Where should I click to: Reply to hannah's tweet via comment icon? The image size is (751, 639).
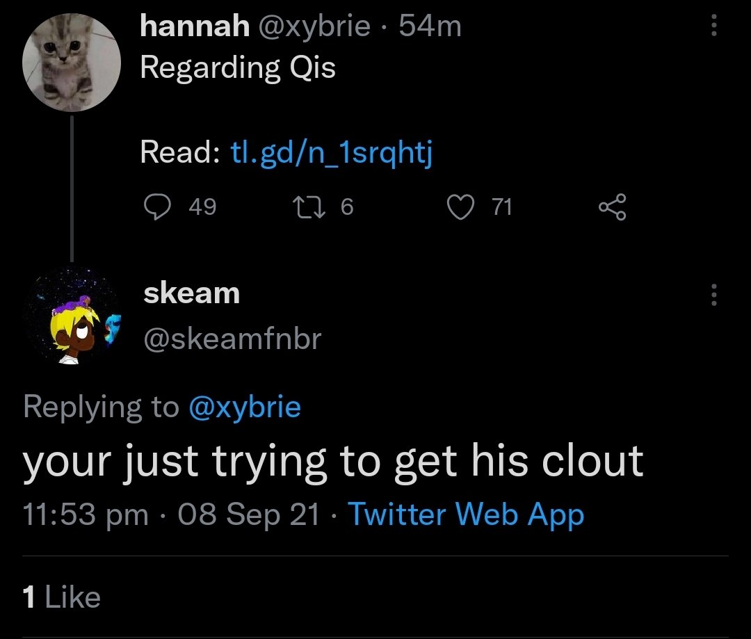(x=159, y=207)
